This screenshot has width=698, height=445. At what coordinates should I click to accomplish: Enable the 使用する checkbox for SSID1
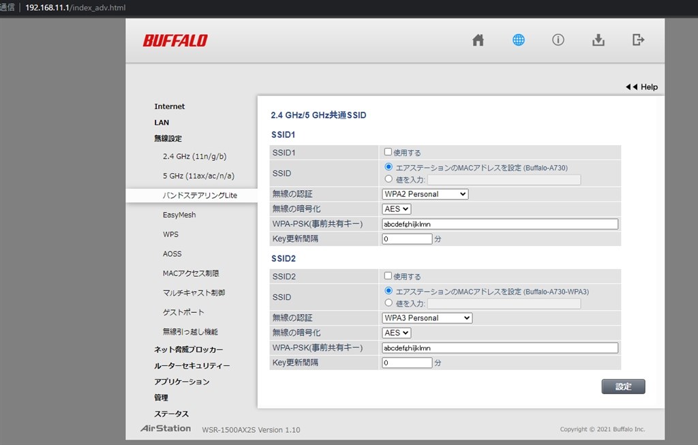(388, 152)
